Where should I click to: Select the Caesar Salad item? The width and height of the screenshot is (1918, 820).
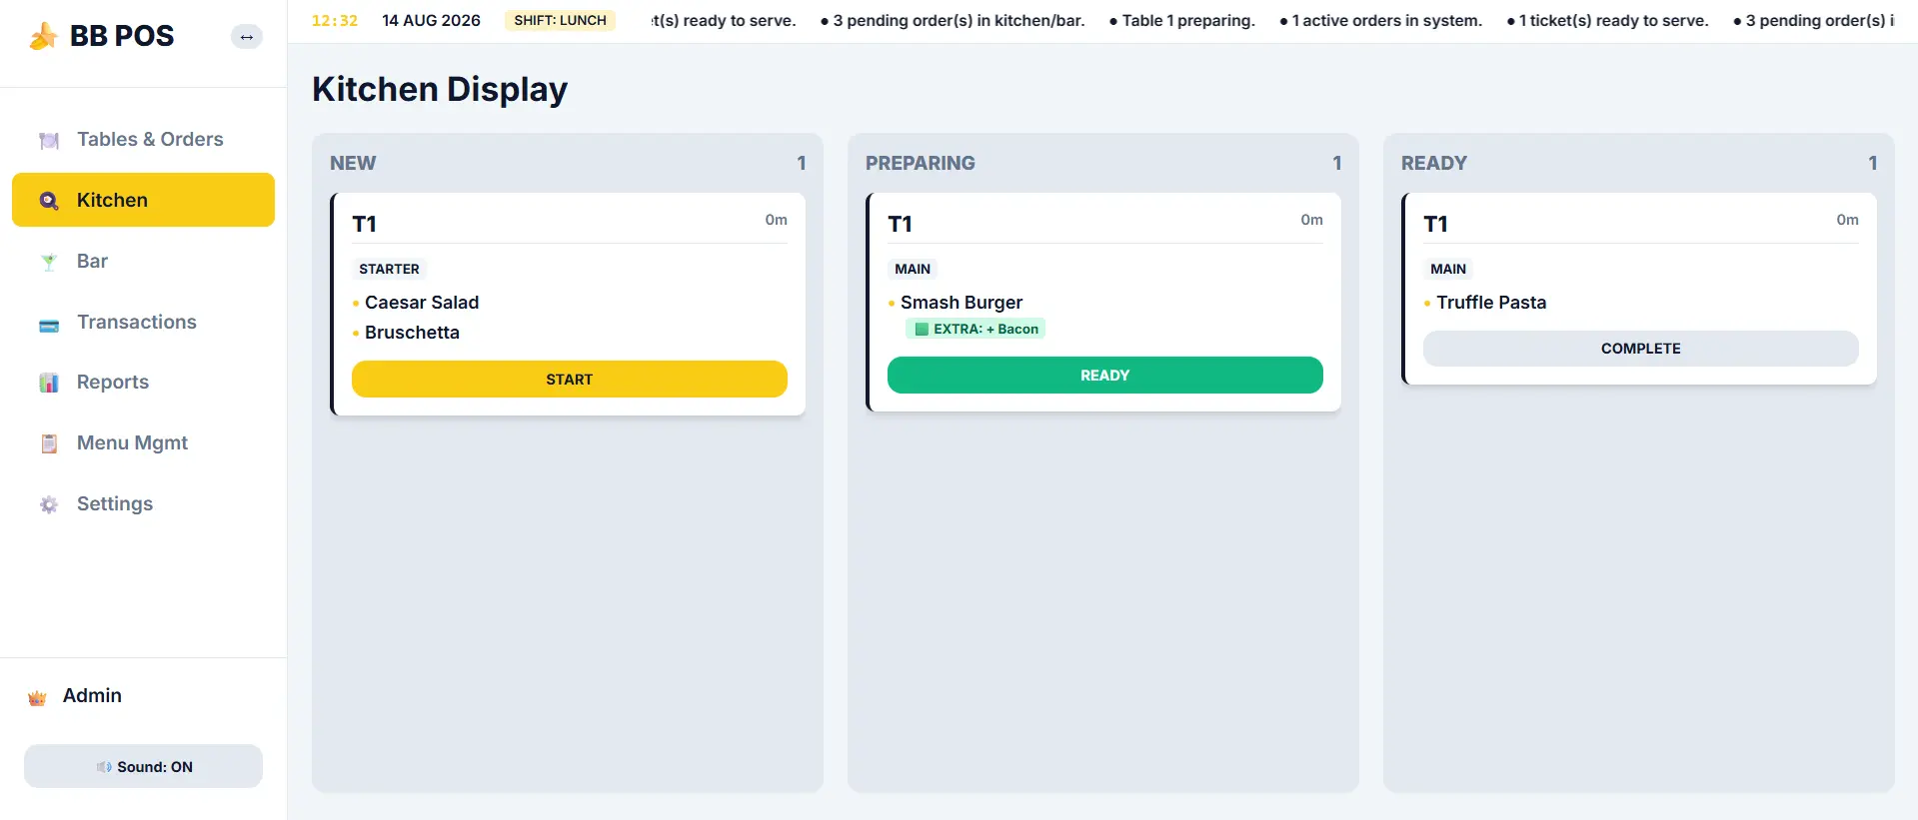tap(422, 303)
